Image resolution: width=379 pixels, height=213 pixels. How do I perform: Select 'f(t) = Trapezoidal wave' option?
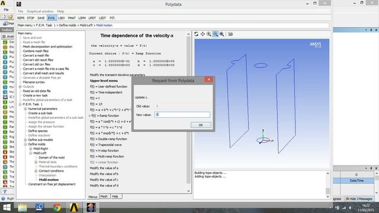click(105, 145)
